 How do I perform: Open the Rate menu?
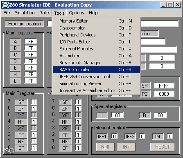44,13
